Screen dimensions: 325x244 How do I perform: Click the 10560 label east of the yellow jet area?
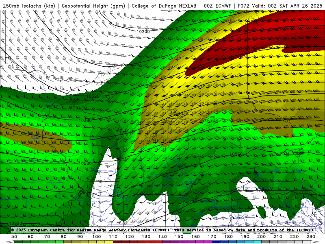pos(236,154)
